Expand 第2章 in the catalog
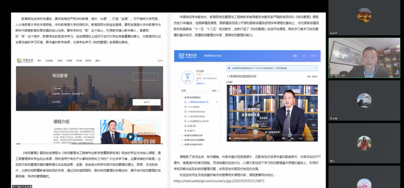 (x=193, y=136)
